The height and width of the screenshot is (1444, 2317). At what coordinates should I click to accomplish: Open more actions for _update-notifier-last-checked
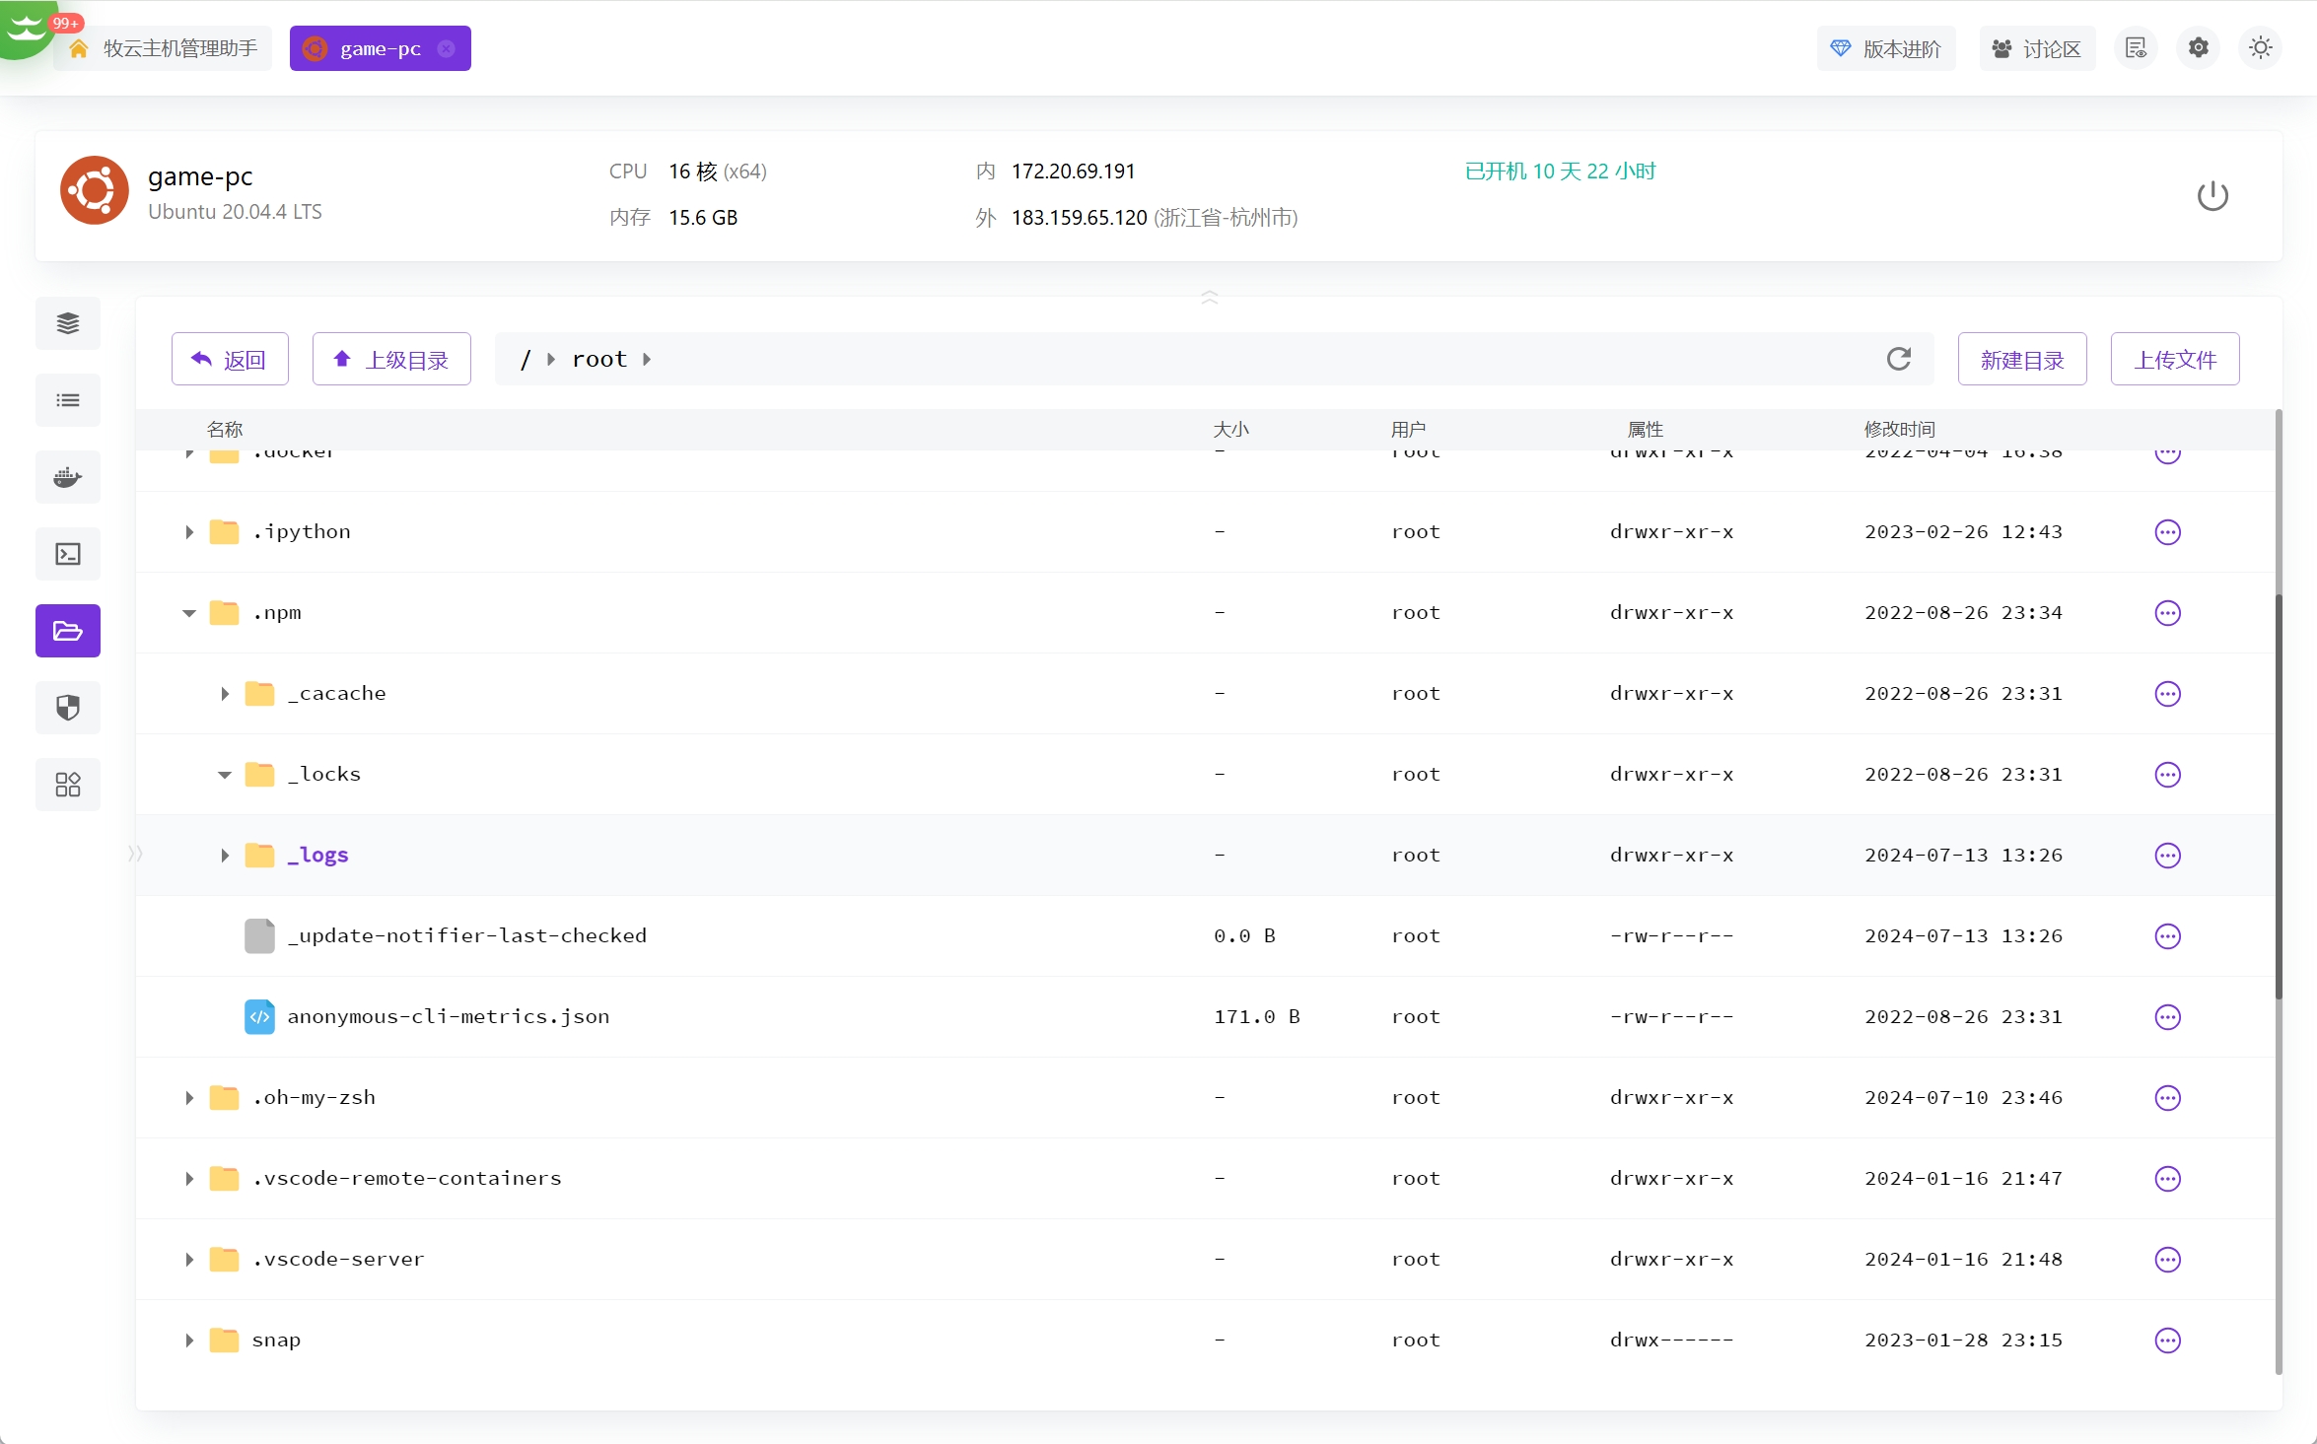(2167, 936)
